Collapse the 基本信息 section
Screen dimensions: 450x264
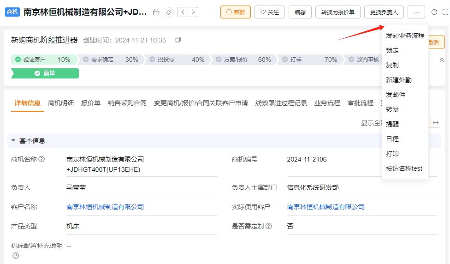tap(13, 140)
